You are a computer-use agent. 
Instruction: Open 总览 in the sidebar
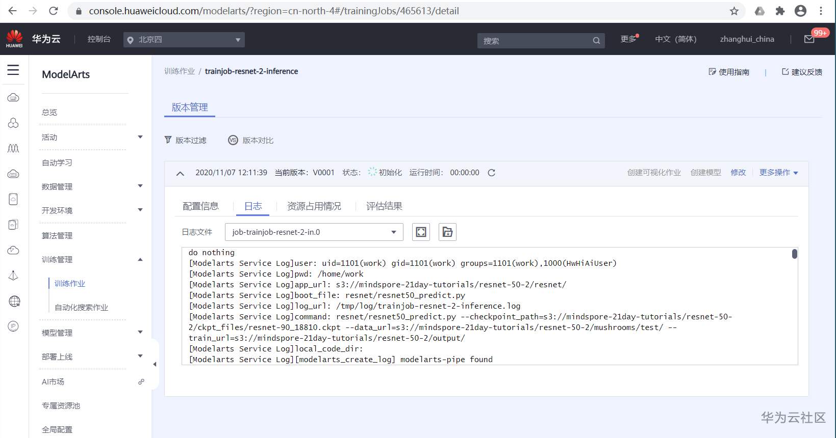tap(49, 113)
